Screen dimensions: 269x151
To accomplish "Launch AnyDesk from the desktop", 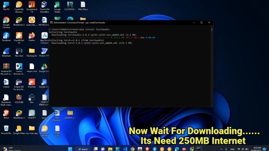I will click(x=32, y=83).
